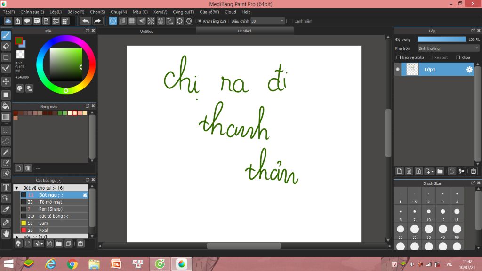Delete palette color with trash icon

pos(28,168)
